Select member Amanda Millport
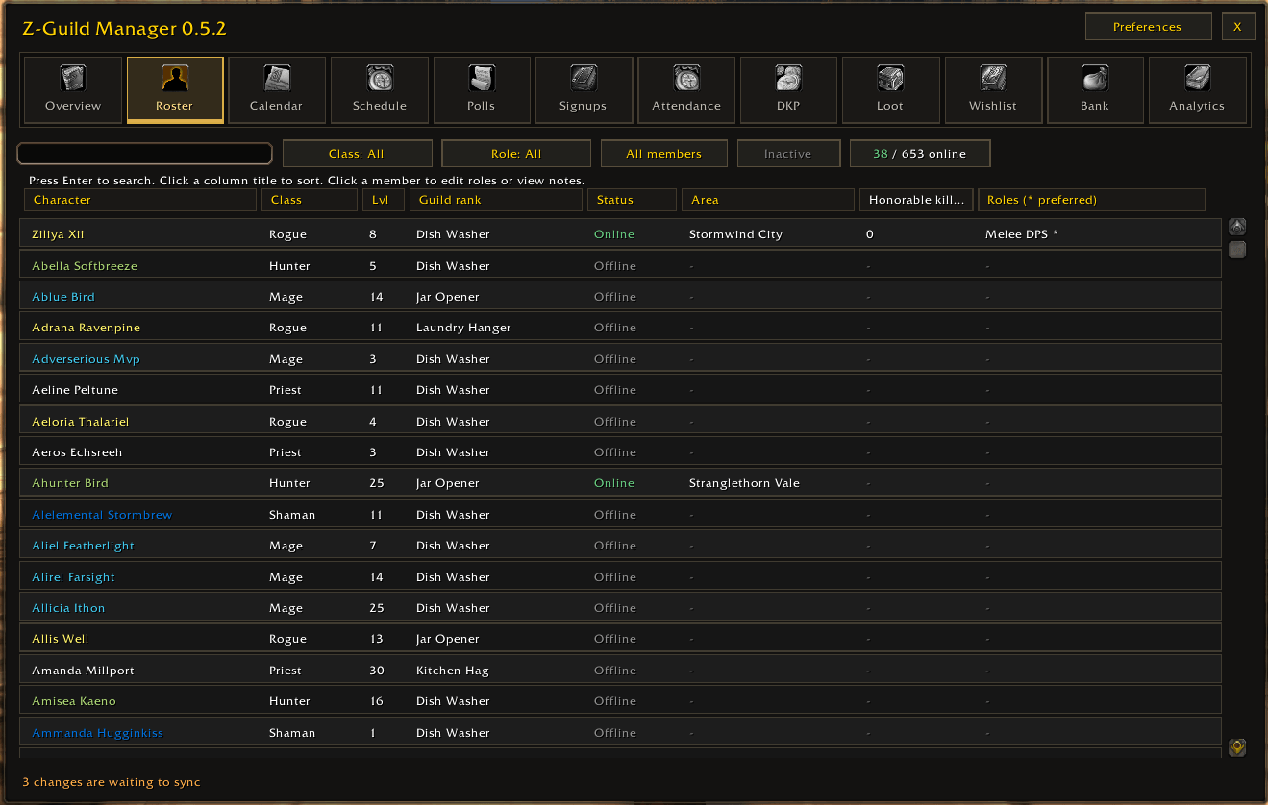This screenshot has height=805, width=1268. pyautogui.click(x=620, y=671)
